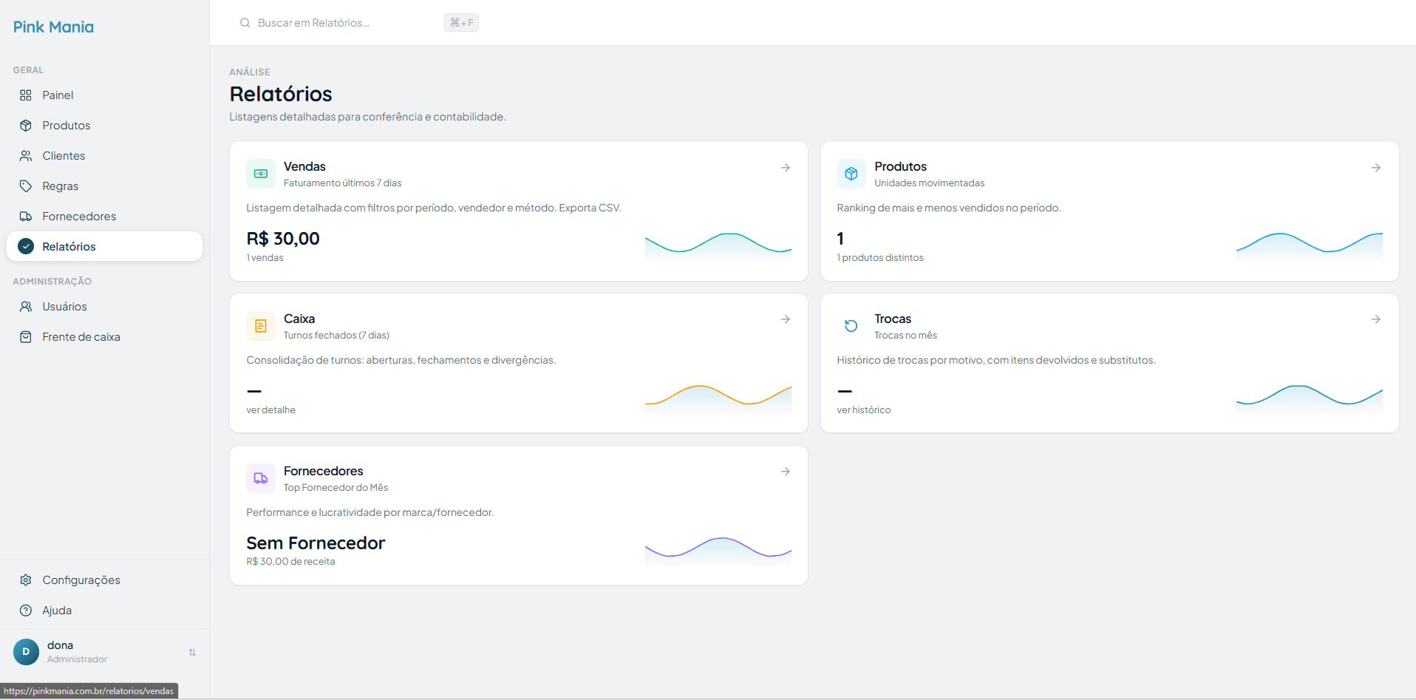Open Frente de caixa in the sidebar
This screenshot has width=1416, height=700.
coord(104,337)
